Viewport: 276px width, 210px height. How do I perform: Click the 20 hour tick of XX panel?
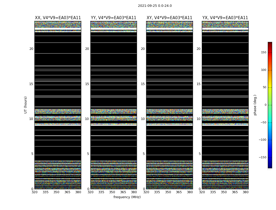tap(31, 49)
